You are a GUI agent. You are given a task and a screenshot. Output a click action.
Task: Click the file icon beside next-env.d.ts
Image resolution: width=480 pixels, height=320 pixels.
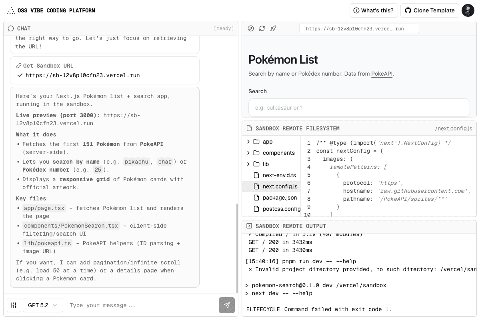pos(256,175)
